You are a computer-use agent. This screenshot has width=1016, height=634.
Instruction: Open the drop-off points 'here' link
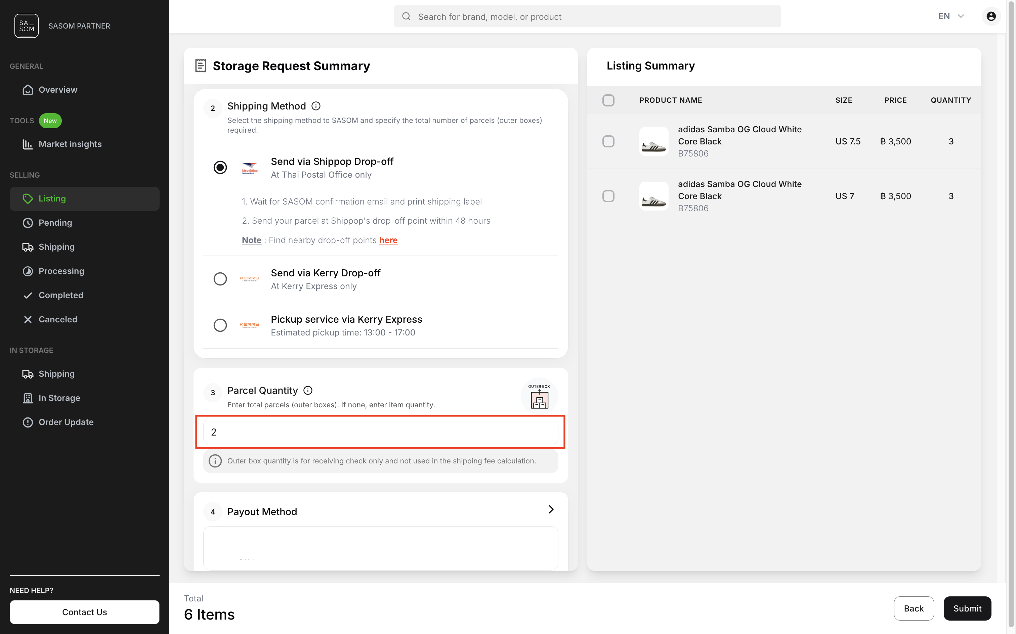click(x=388, y=240)
